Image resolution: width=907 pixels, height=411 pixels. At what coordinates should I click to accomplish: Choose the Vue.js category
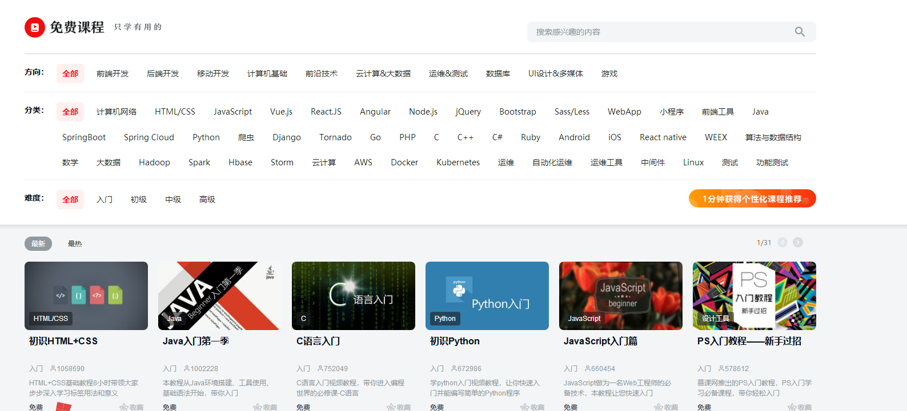pos(281,112)
